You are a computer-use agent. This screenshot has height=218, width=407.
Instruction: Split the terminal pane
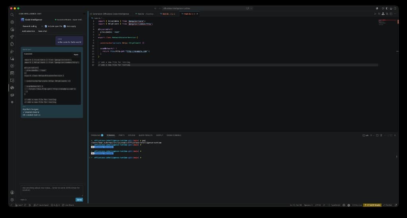point(377,135)
